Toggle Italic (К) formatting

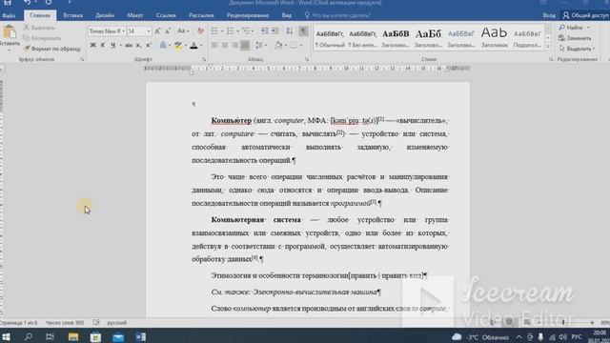coord(103,45)
